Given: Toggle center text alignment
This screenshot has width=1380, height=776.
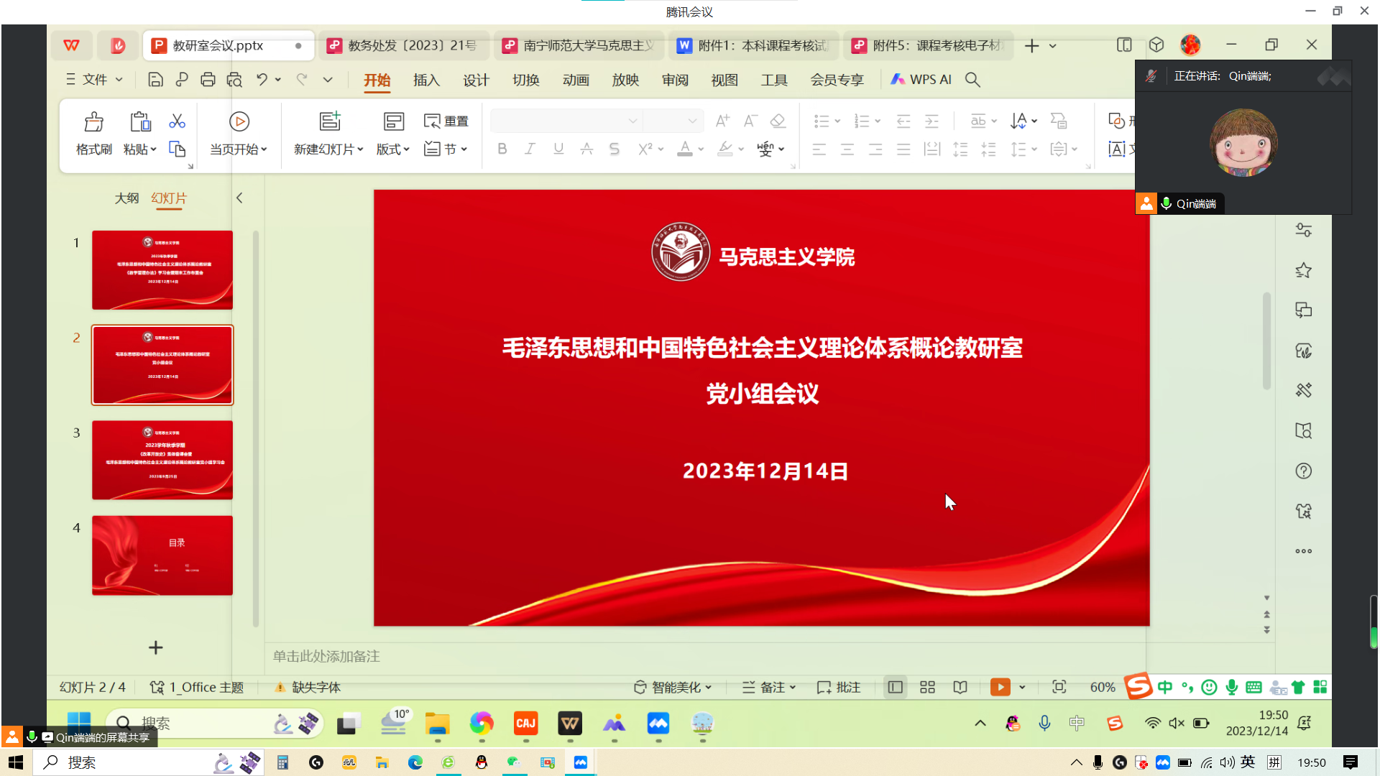Looking at the screenshot, I should coord(847,149).
